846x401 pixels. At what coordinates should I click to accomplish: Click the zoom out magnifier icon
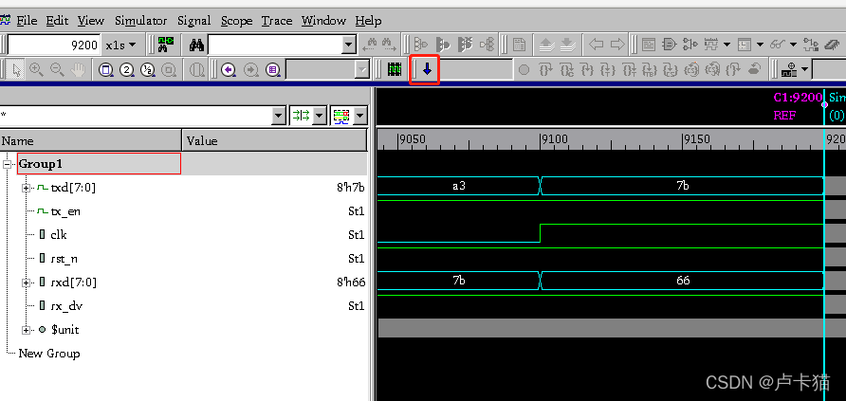[x=57, y=69]
